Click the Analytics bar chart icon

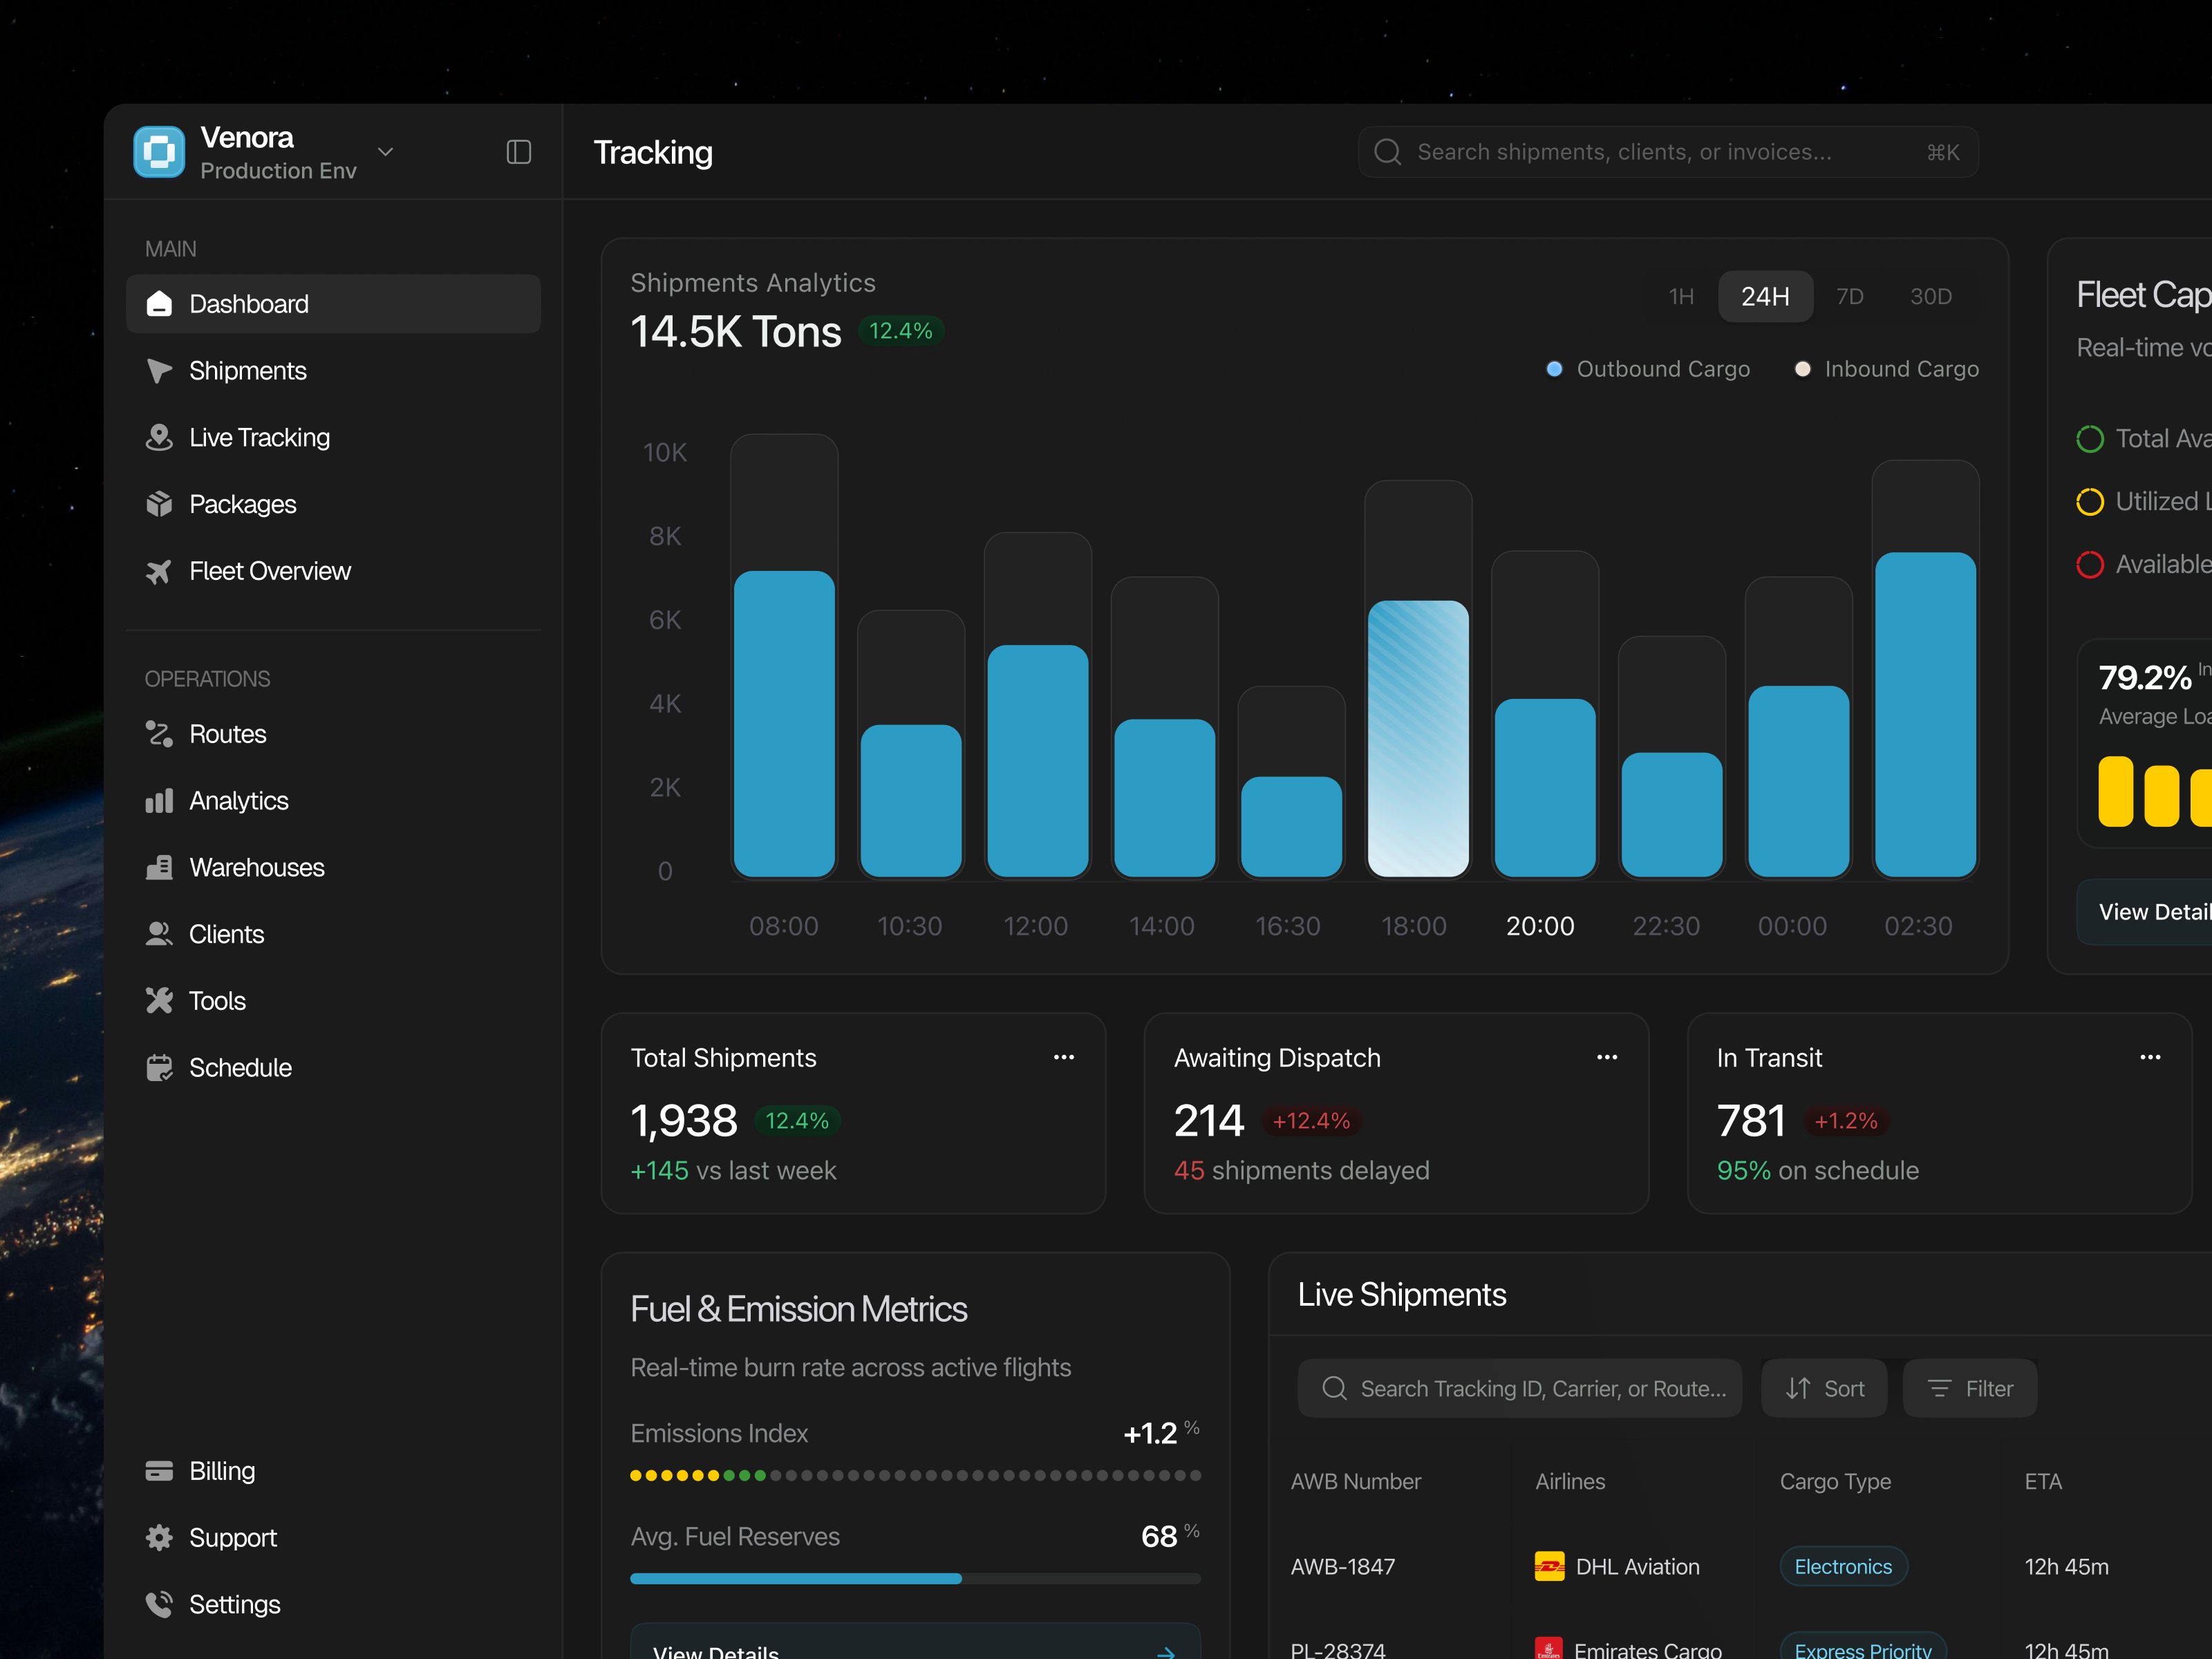click(x=159, y=801)
